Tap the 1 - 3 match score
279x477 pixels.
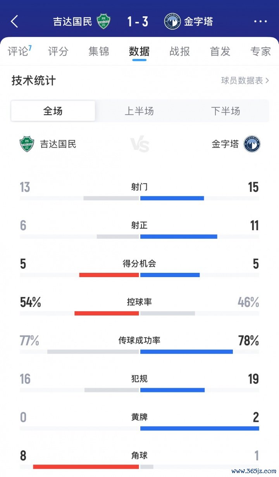(138, 21)
